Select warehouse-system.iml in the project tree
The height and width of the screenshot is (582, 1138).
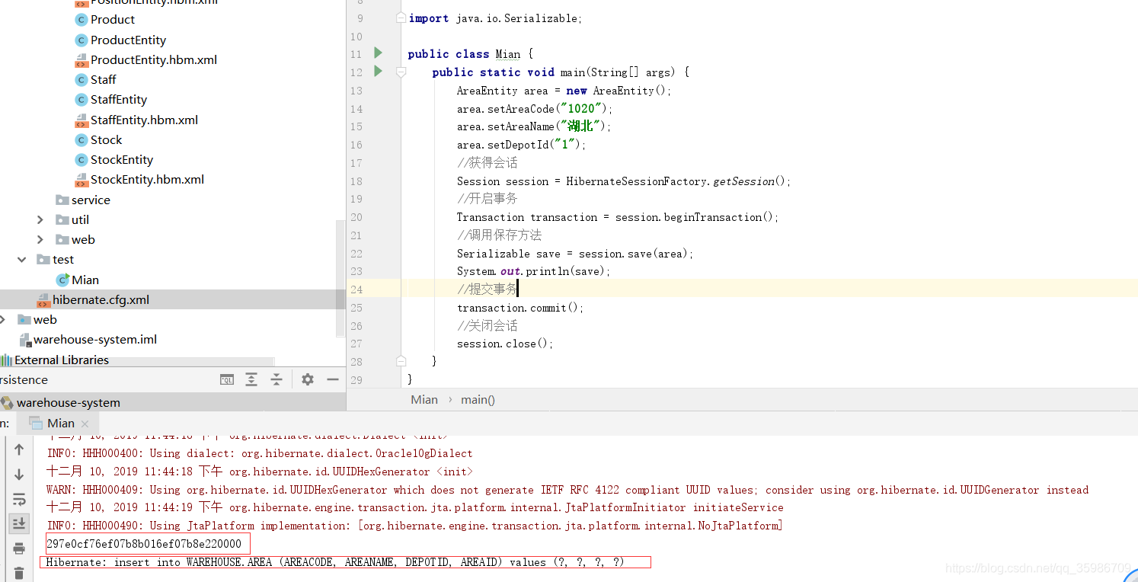(x=95, y=340)
